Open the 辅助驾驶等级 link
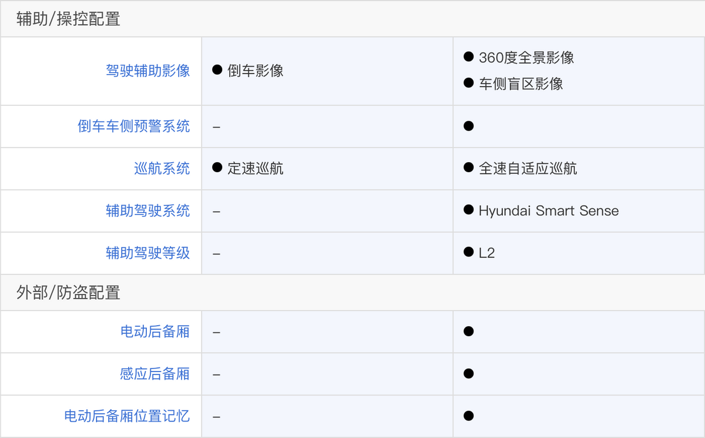Viewport: 705px width, 438px height. [x=148, y=253]
